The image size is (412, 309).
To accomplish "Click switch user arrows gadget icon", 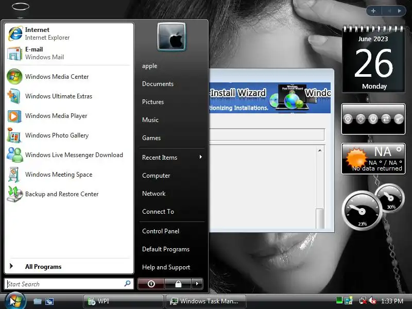I will click(386, 119).
